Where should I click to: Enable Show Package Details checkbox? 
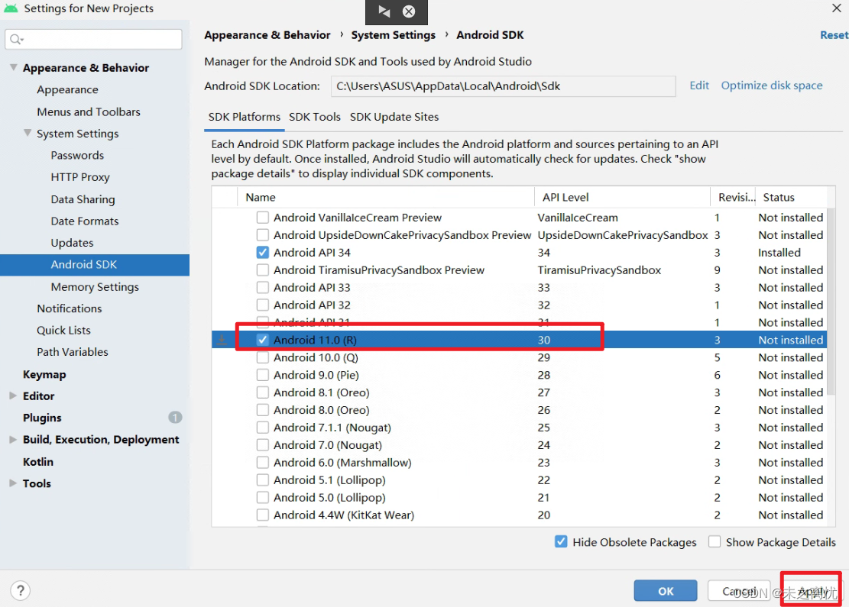point(715,541)
